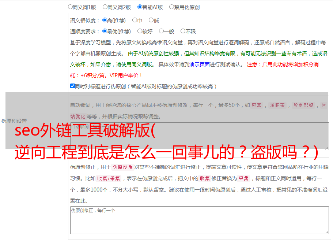The width and height of the screenshot is (333, 241).
Task: Click the 伪原创设置 label
Action: pyautogui.click(x=14, y=121)
